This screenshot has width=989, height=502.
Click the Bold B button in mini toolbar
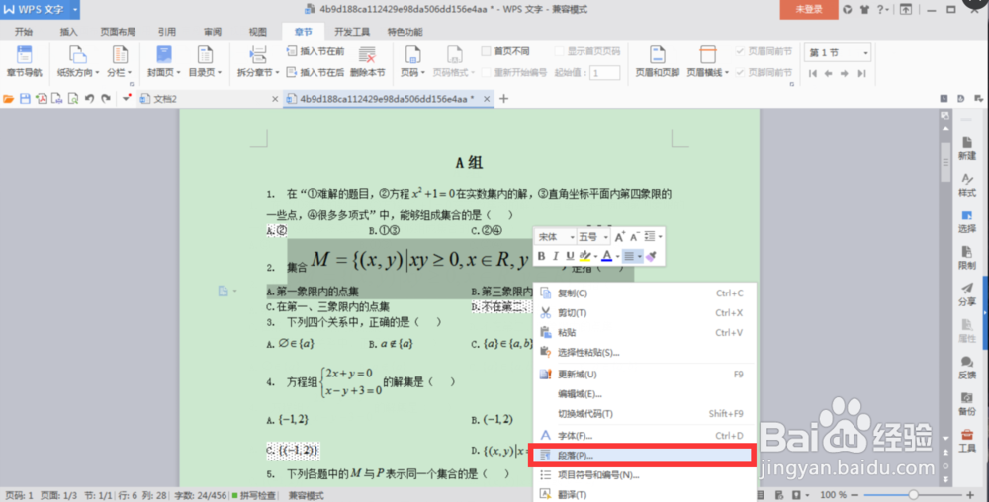click(x=541, y=256)
